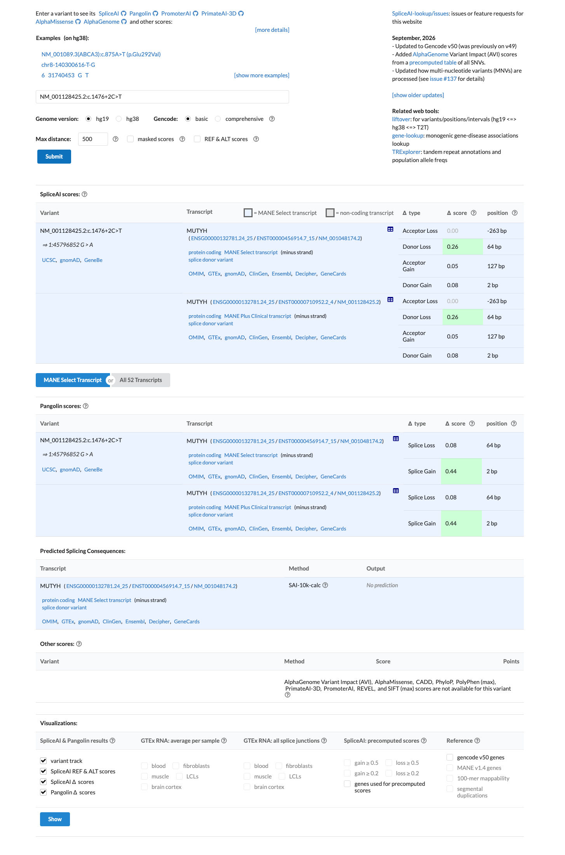Open the AlphaMissense GitHub icon
Screen dimensions: 565x855
pyautogui.click(x=78, y=22)
